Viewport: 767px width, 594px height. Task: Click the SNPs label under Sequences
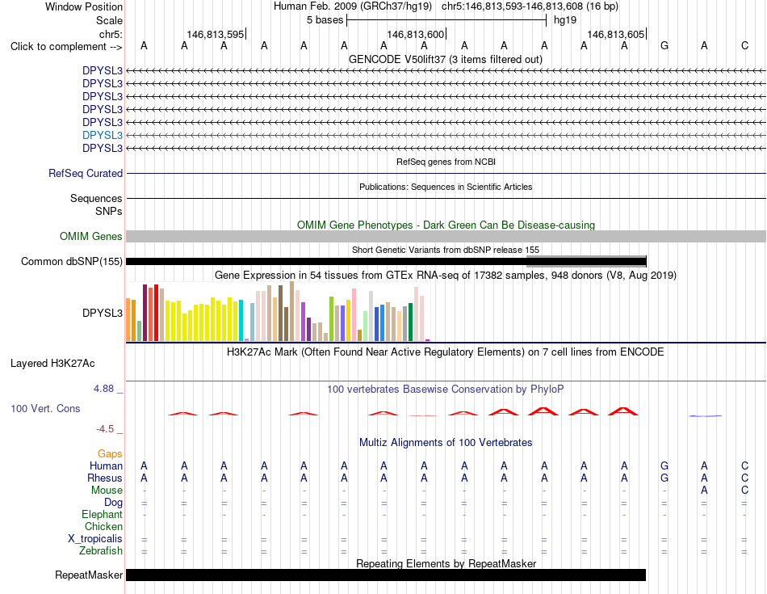pyautogui.click(x=109, y=211)
